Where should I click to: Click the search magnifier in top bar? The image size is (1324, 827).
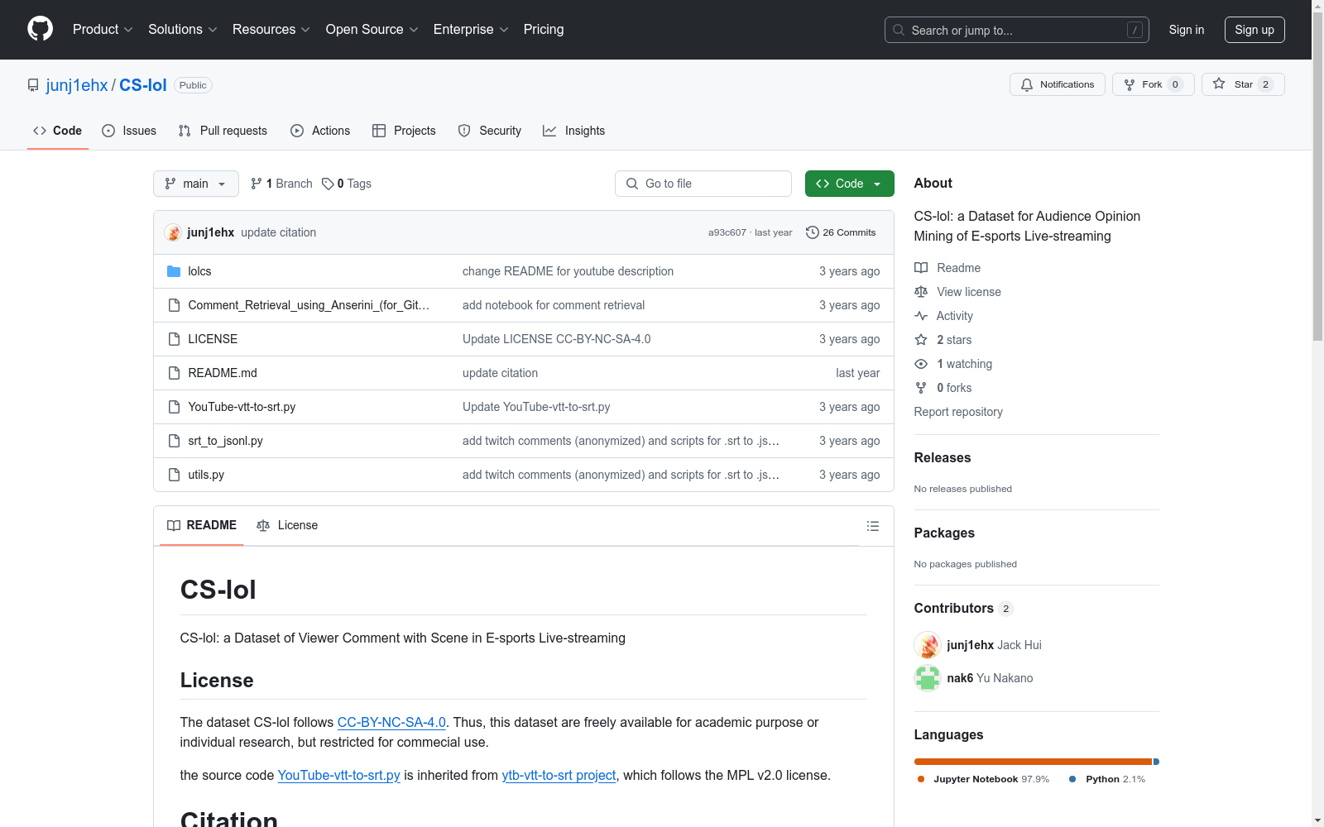pos(899,30)
